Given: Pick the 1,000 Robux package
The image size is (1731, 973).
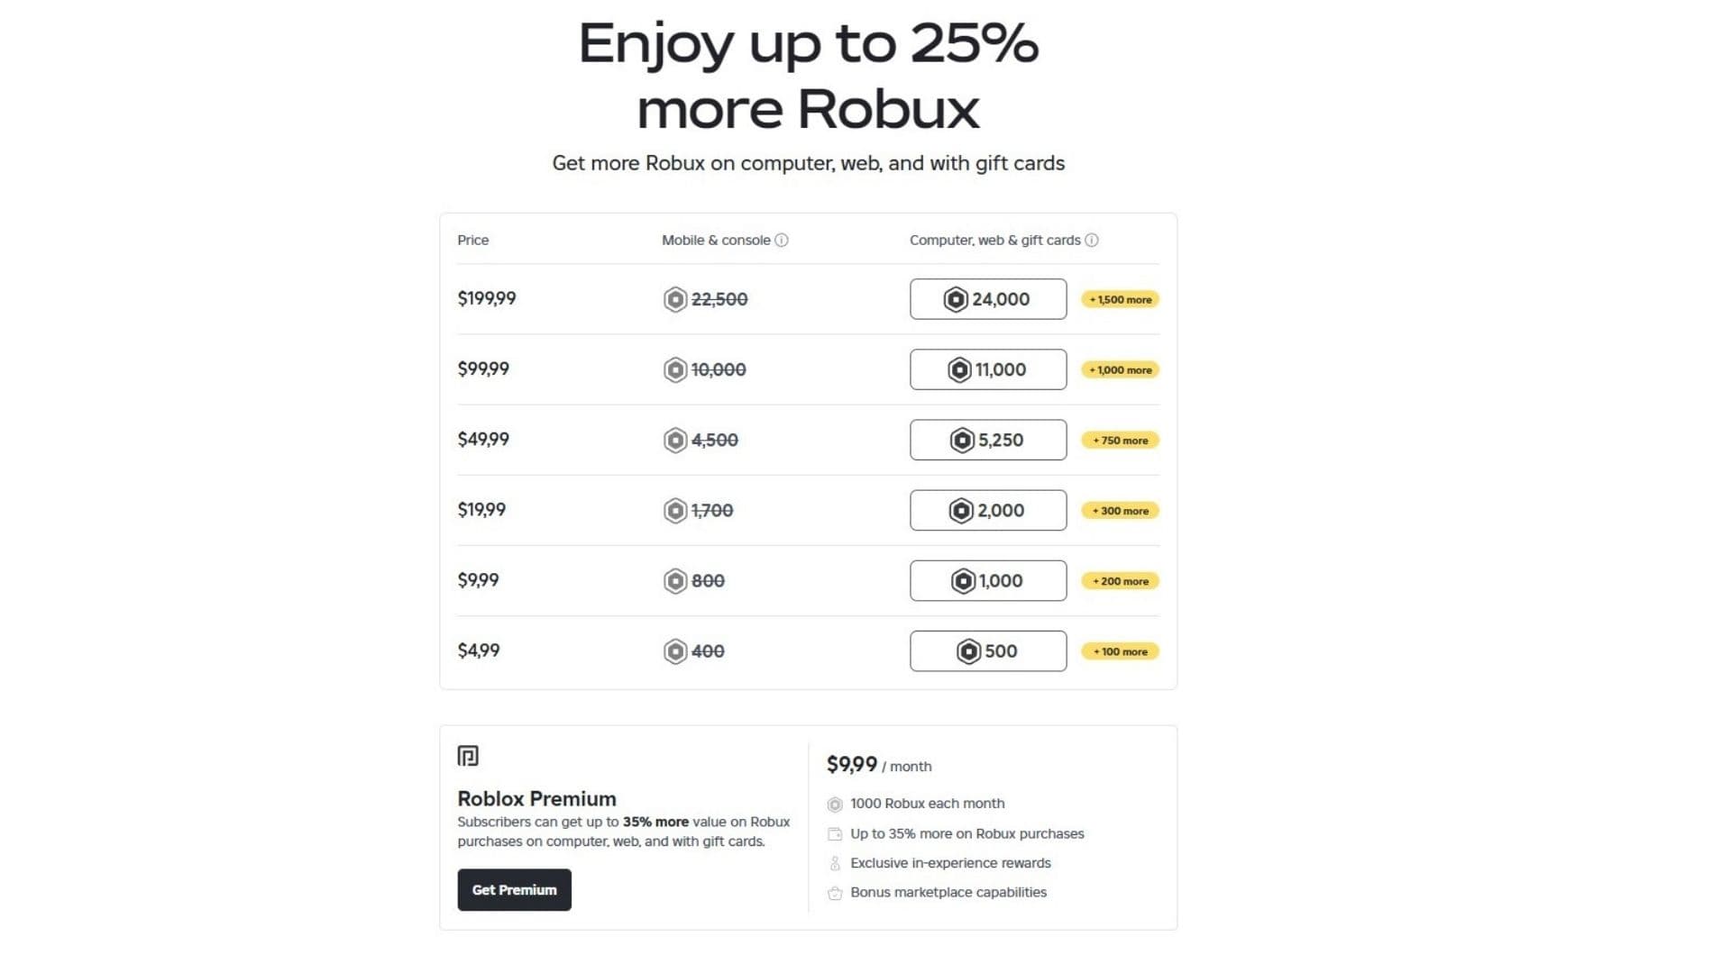Looking at the screenshot, I should 988,581.
